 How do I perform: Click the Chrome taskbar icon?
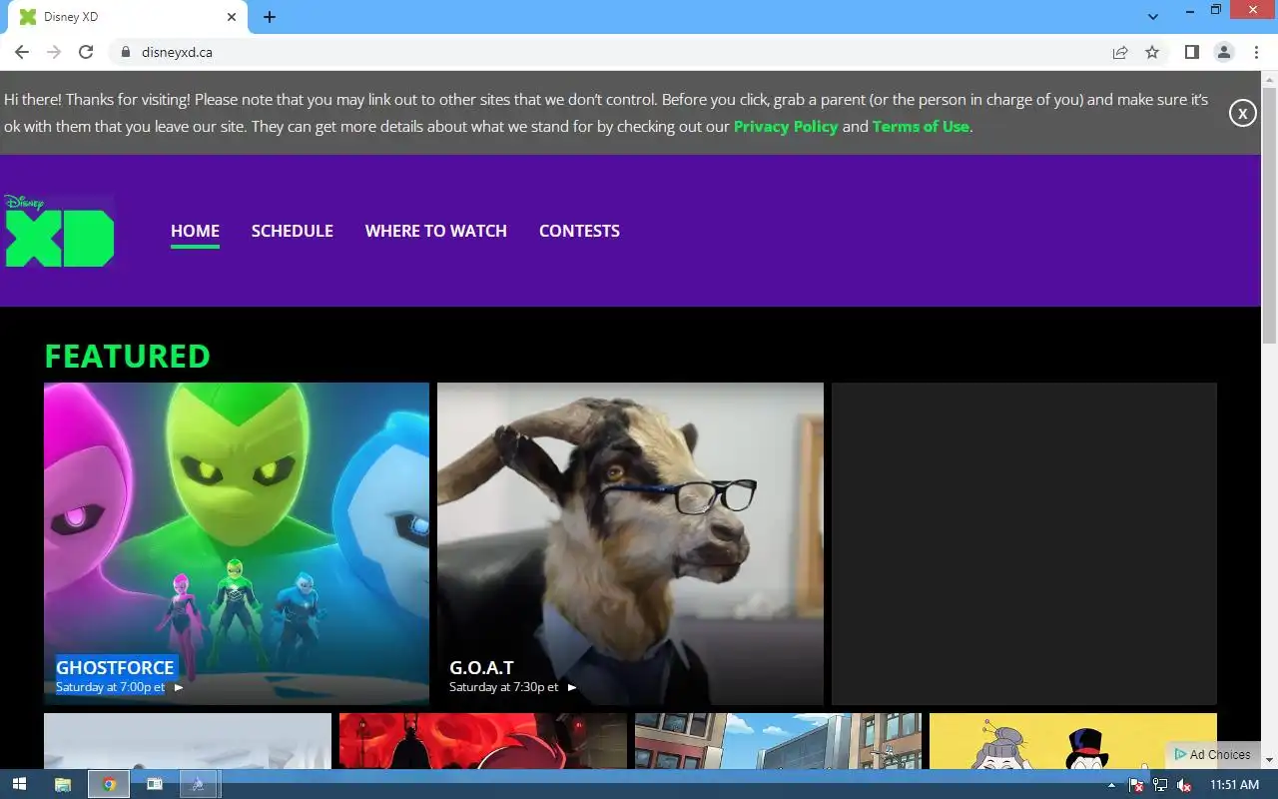click(x=109, y=784)
